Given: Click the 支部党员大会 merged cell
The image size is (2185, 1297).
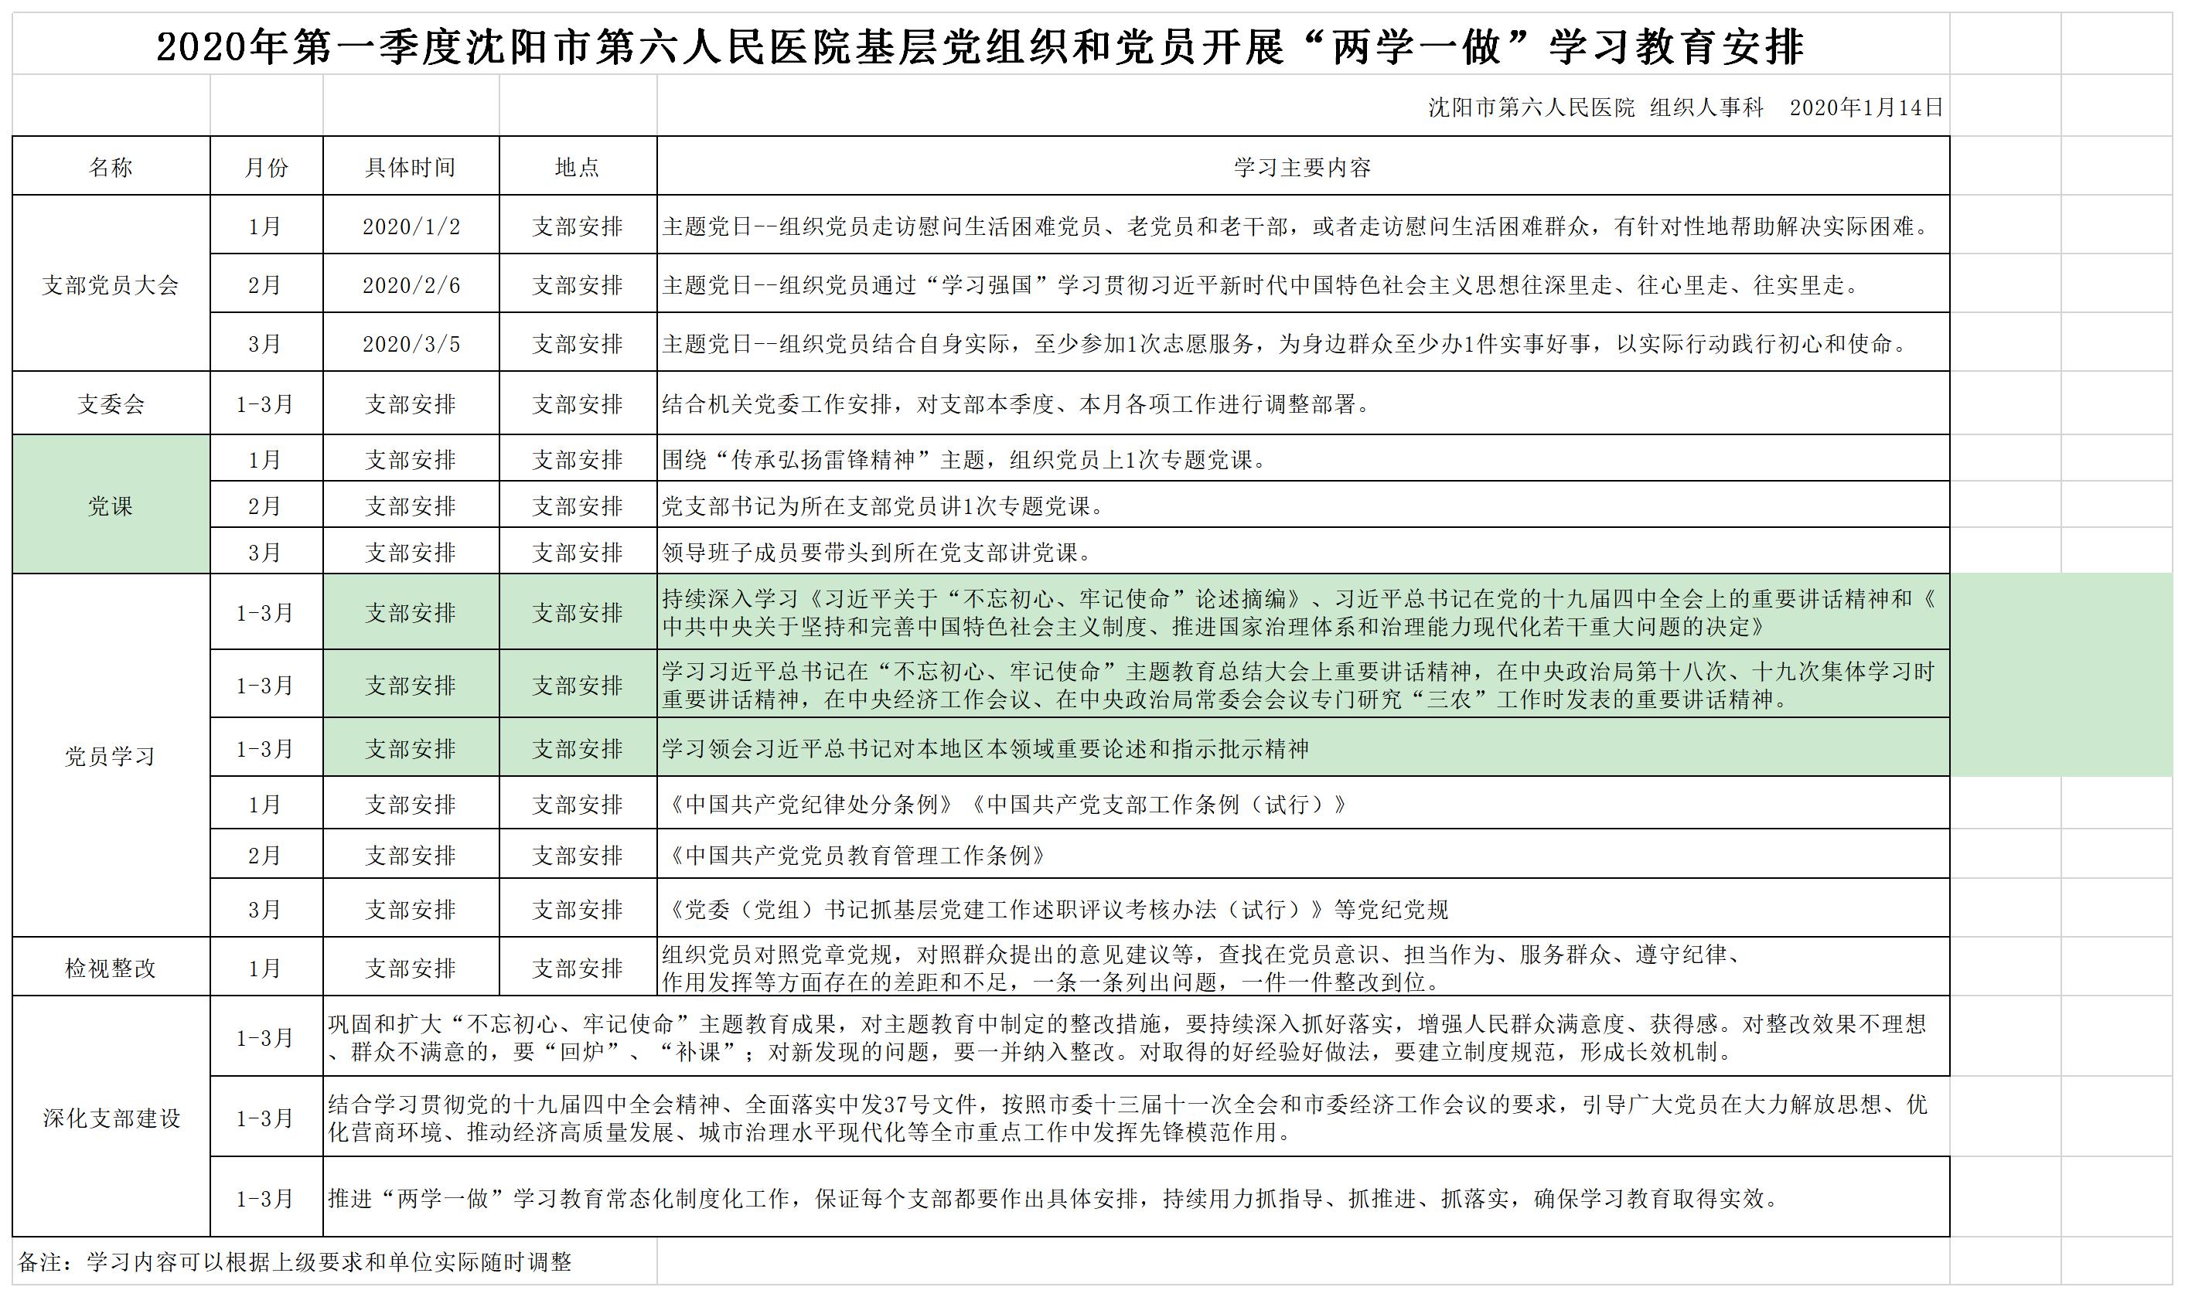Looking at the screenshot, I should coord(110,285).
